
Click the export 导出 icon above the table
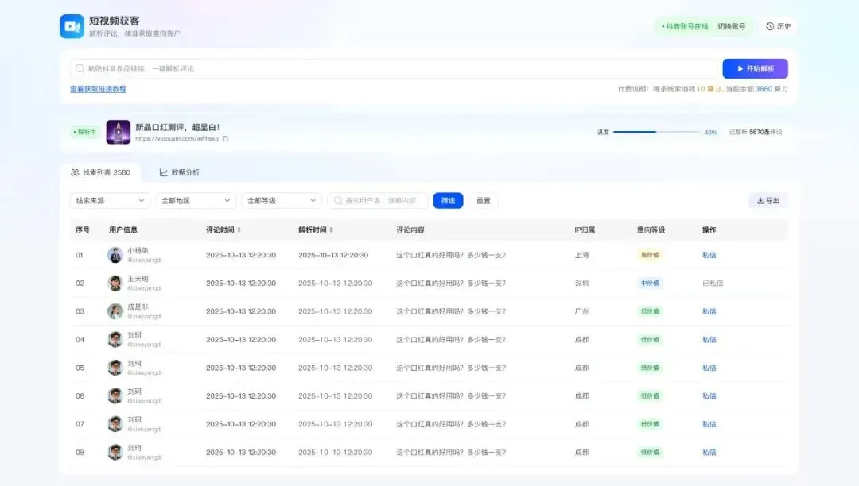tap(760, 200)
